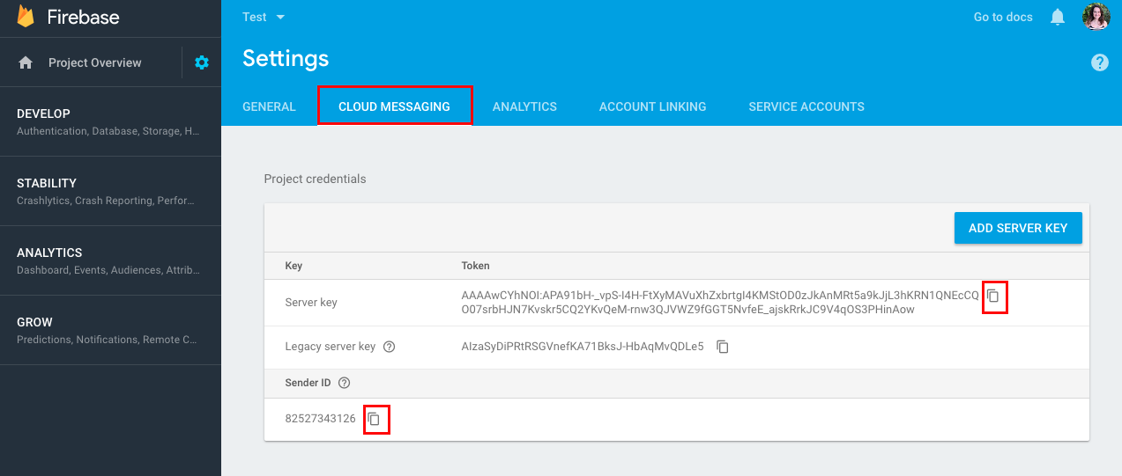Screen dimensions: 1122x476
Task: Expand the Develop sidebar section
Action: pyautogui.click(x=110, y=121)
